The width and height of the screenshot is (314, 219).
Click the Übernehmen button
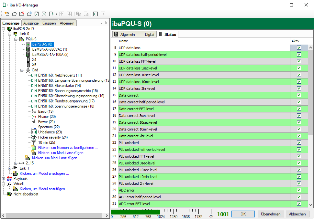[271, 214]
